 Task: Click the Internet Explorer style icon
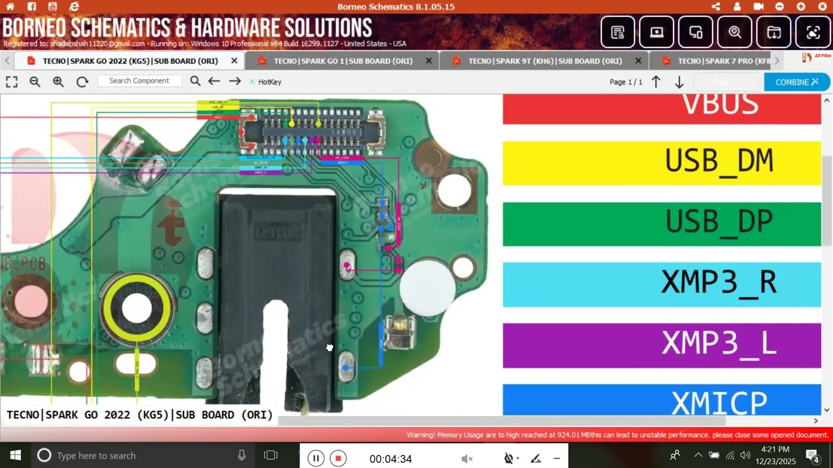[74, 6]
